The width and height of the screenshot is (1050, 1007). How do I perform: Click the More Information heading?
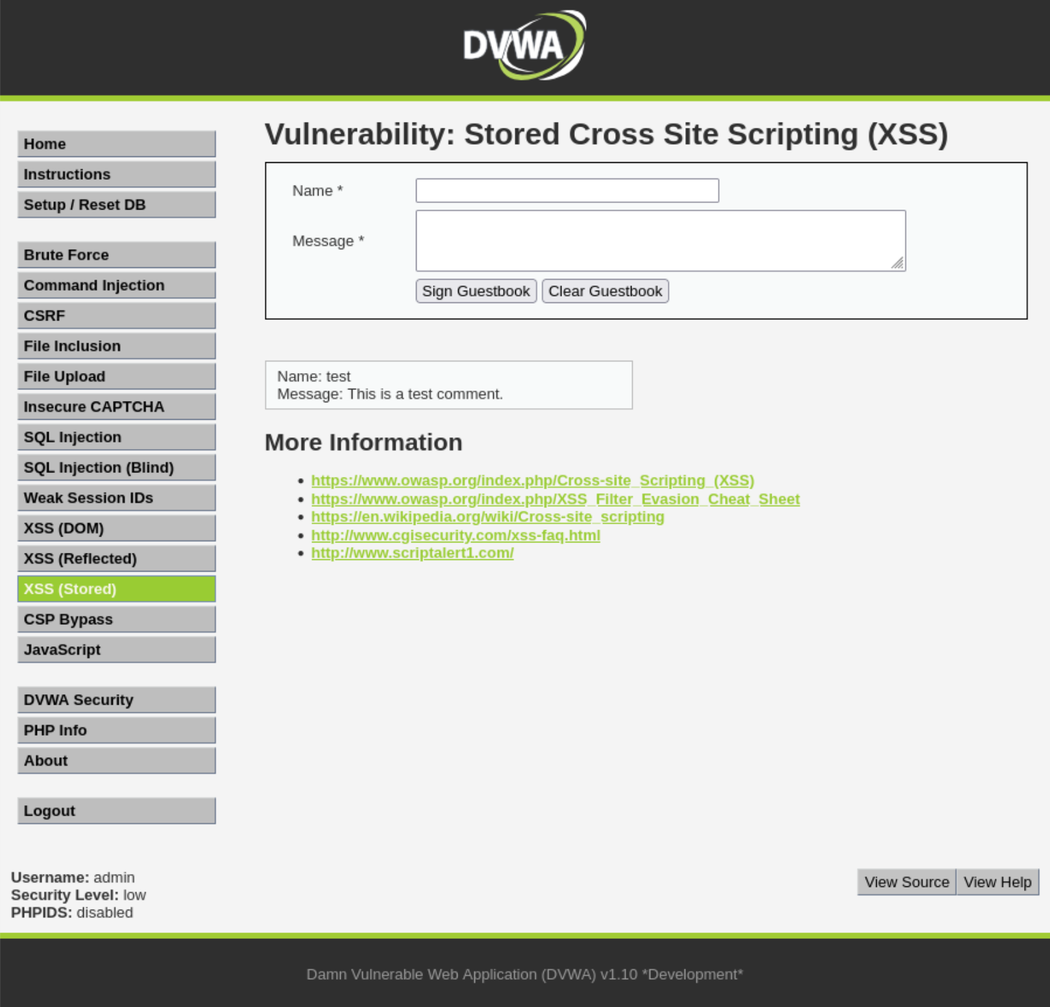[363, 443]
